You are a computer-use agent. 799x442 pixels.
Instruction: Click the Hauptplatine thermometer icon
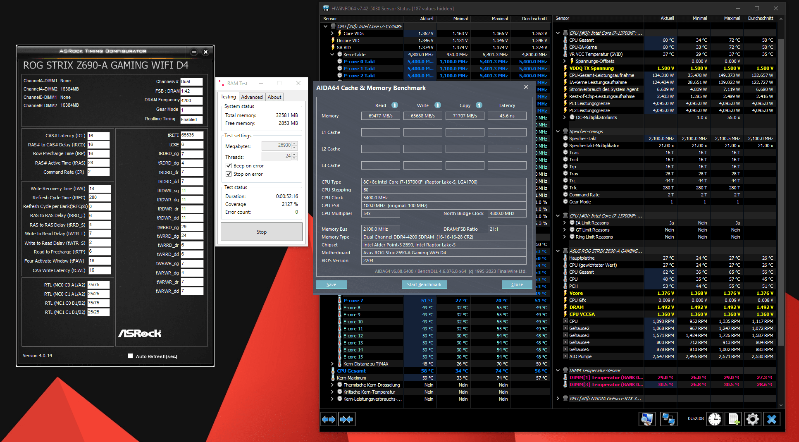tap(565, 258)
